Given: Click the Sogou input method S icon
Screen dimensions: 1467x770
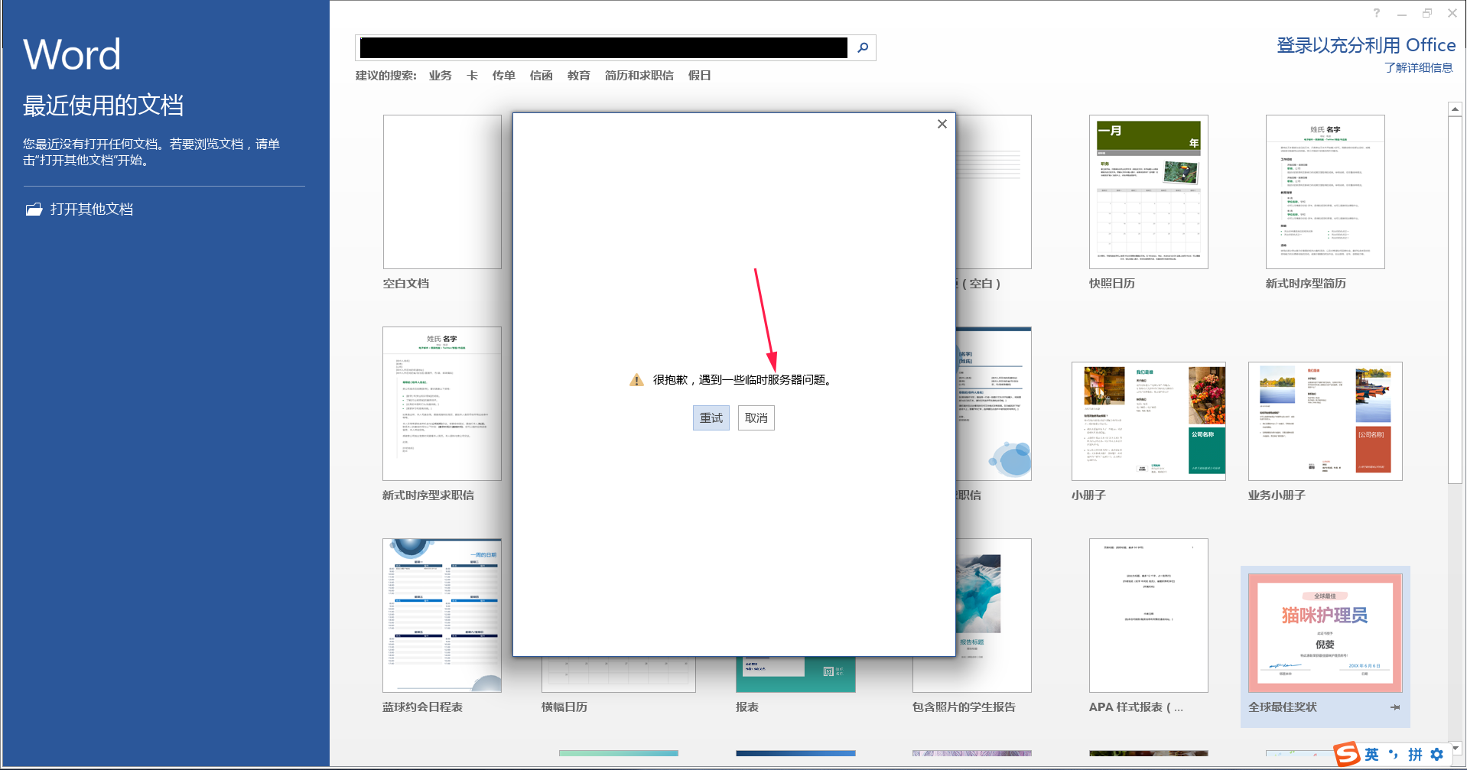Looking at the screenshot, I should (1347, 754).
